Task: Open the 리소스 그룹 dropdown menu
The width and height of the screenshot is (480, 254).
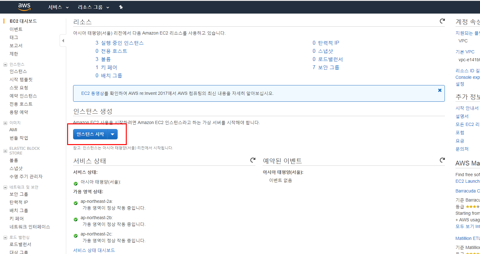Action: point(93,7)
